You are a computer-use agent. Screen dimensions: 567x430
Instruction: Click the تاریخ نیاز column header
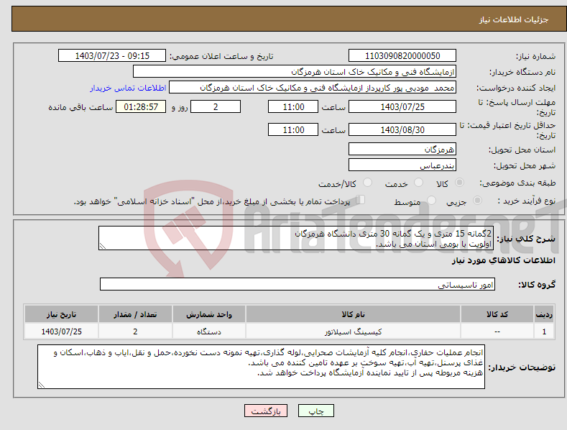click(62, 314)
